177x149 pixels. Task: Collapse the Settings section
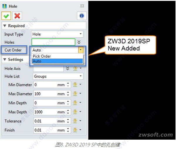point(5,59)
